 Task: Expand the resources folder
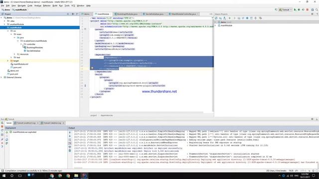tap(14, 54)
